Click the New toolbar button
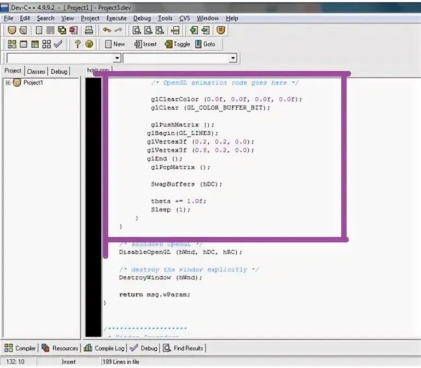The height and width of the screenshot is (368, 421). tap(115, 44)
